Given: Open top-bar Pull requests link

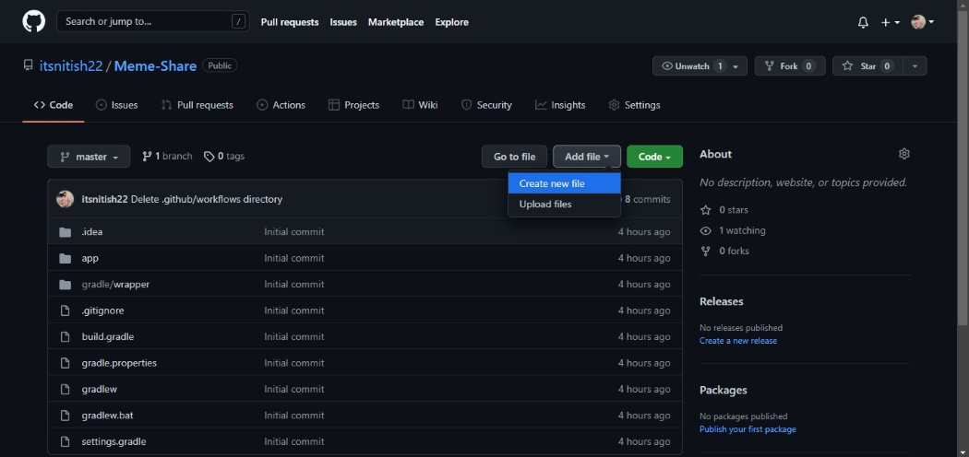Looking at the screenshot, I should tap(290, 22).
